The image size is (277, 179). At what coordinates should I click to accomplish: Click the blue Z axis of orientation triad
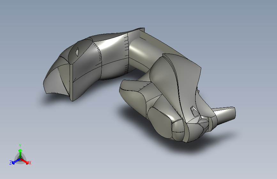click(15, 161)
